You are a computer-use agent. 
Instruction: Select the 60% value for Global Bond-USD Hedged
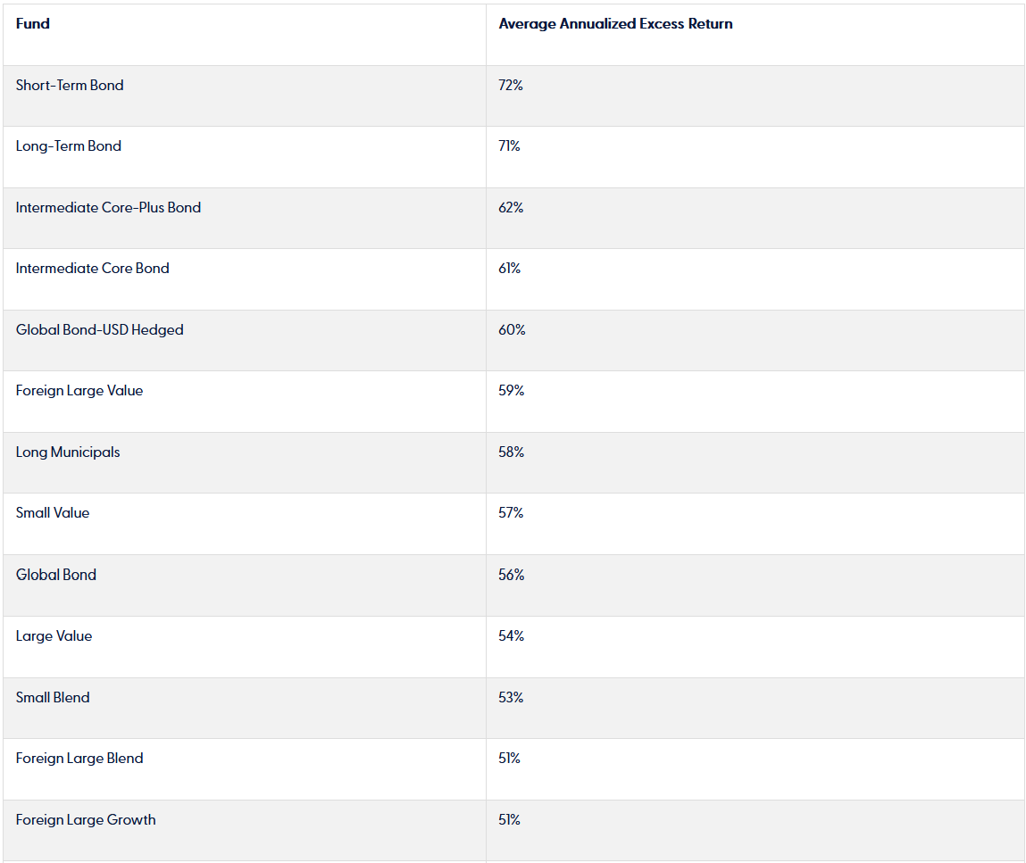(x=512, y=330)
